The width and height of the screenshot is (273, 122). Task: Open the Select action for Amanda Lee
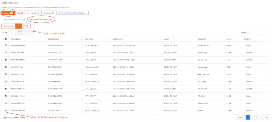[x=249, y=45]
